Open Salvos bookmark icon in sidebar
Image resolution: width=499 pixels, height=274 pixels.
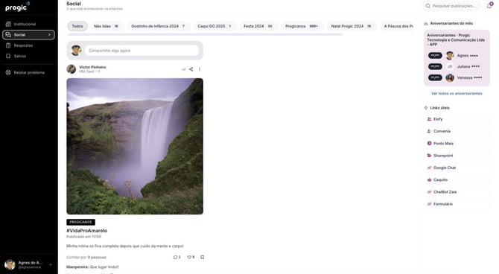click(x=8, y=56)
